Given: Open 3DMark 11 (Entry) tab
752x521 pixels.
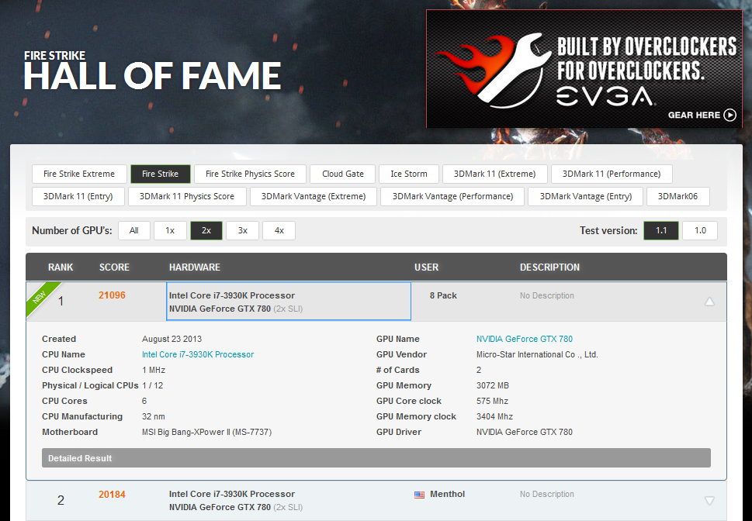Looking at the screenshot, I should (78, 196).
